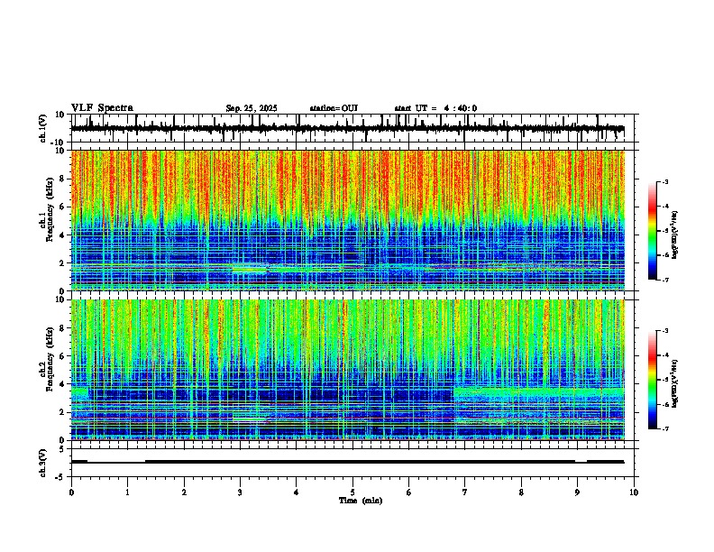714x552 pixels.
Task: Click the "-3" value on ch.1 colorbar
Action: click(x=664, y=181)
